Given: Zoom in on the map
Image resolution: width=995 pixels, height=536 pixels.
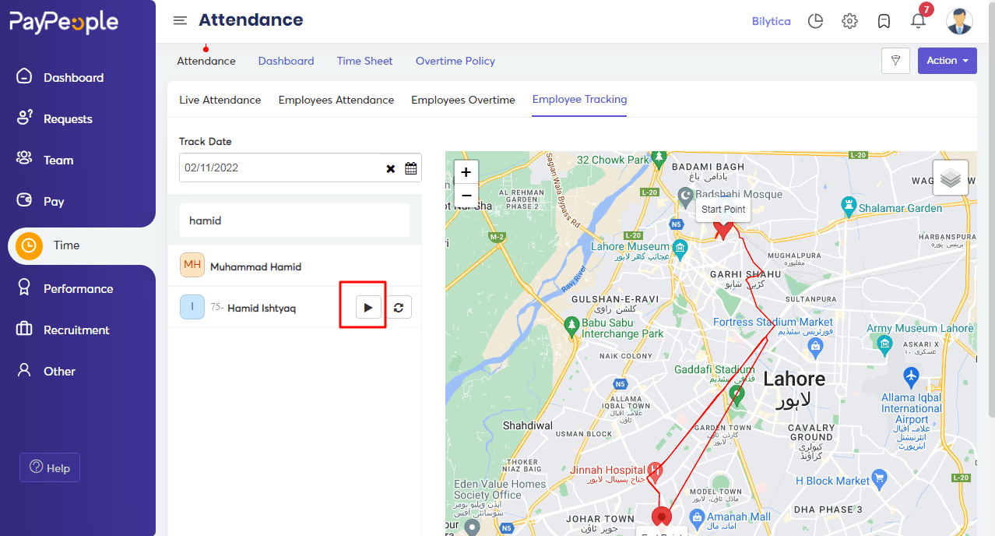Looking at the screenshot, I should [466, 172].
